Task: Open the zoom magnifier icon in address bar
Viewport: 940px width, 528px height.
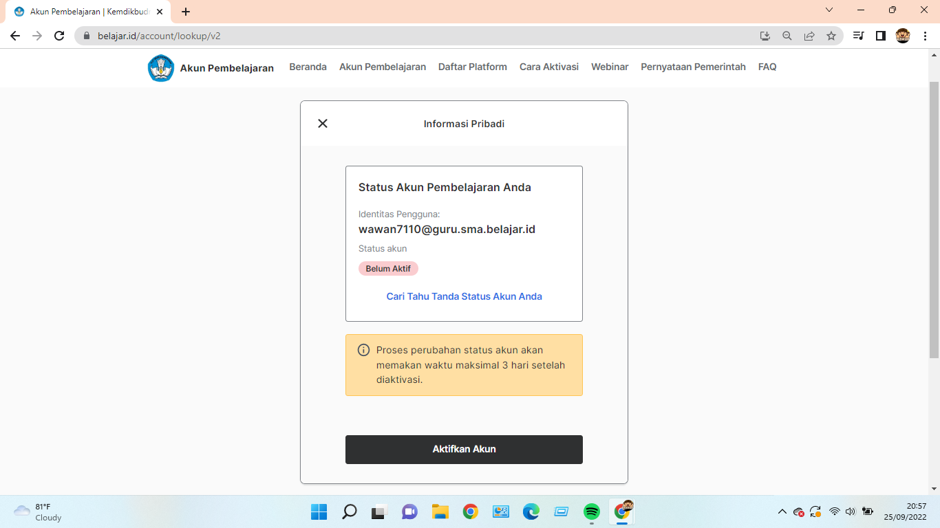Action: point(787,36)
